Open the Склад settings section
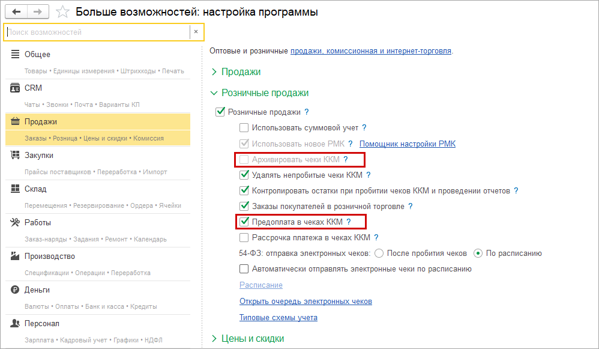Screen dimensions: 599x349 [35, 189]
